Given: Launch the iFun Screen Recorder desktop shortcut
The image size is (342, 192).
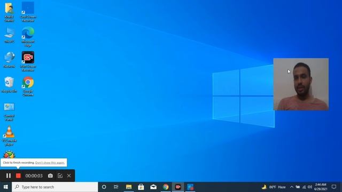Looking at the screenshot, I should pyautogui.click(x=28, y=61).
